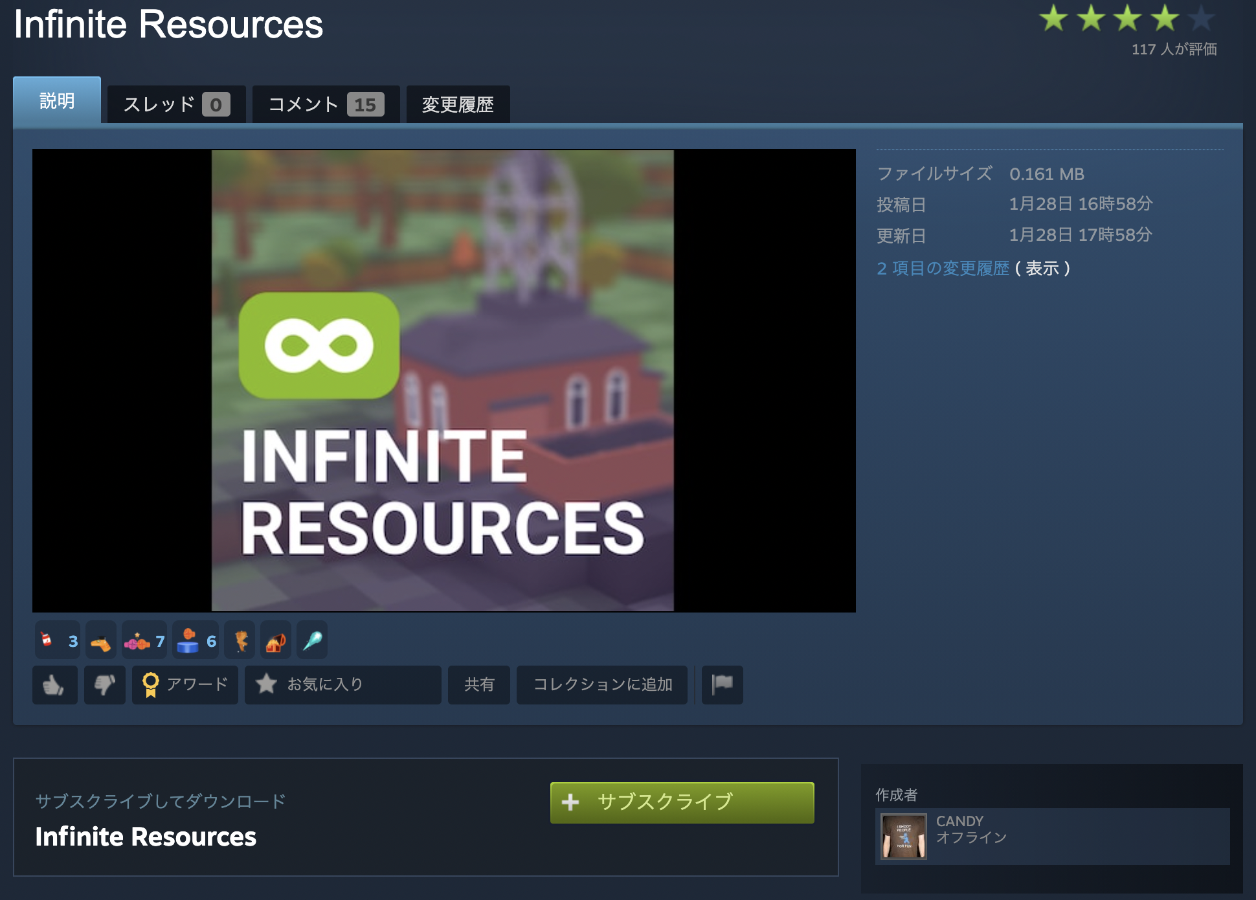Click the treasure chest award badge
The image size is (1256, 900).
click(276, 641)
